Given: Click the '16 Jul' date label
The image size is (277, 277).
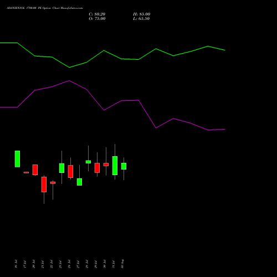Looking at the screenshot, I should pyautogui.click(x=16, y=264).
